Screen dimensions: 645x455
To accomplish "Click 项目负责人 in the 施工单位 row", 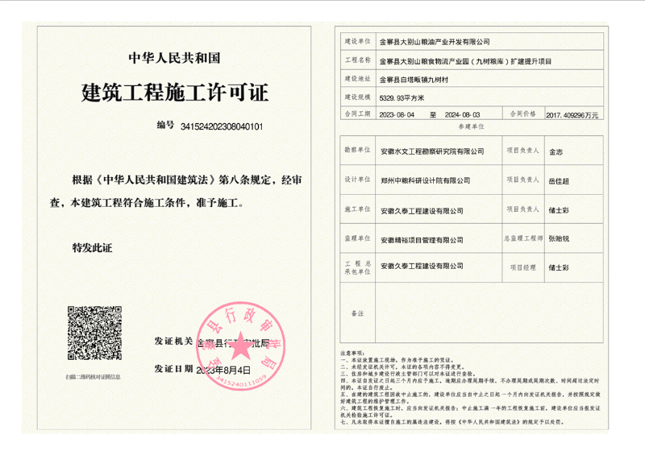I will [x=522, y=209].
